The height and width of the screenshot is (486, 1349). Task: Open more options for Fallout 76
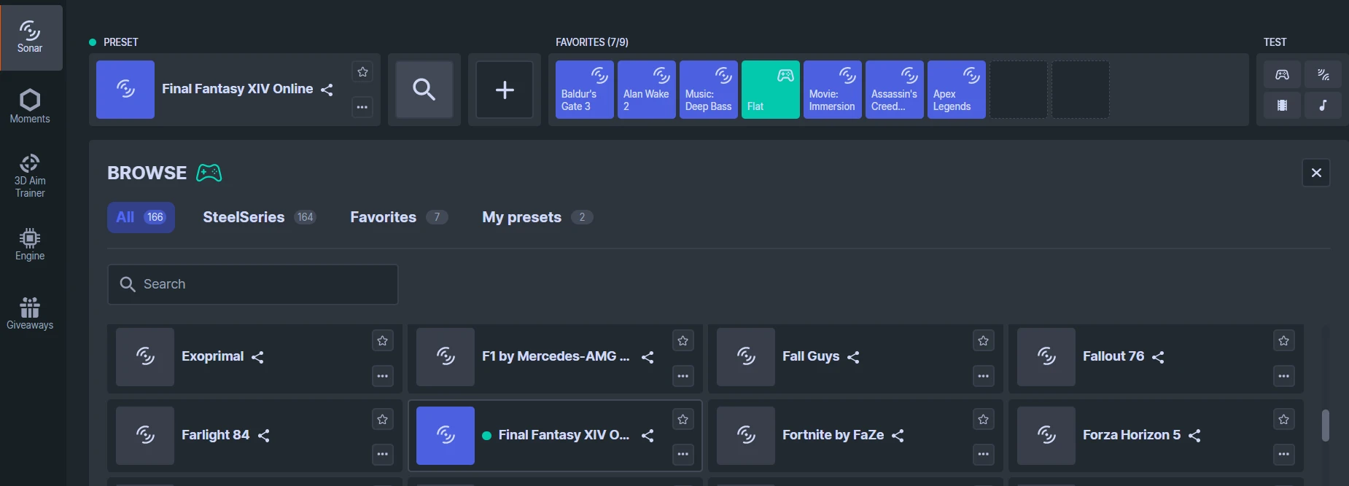coord(1284,376)
